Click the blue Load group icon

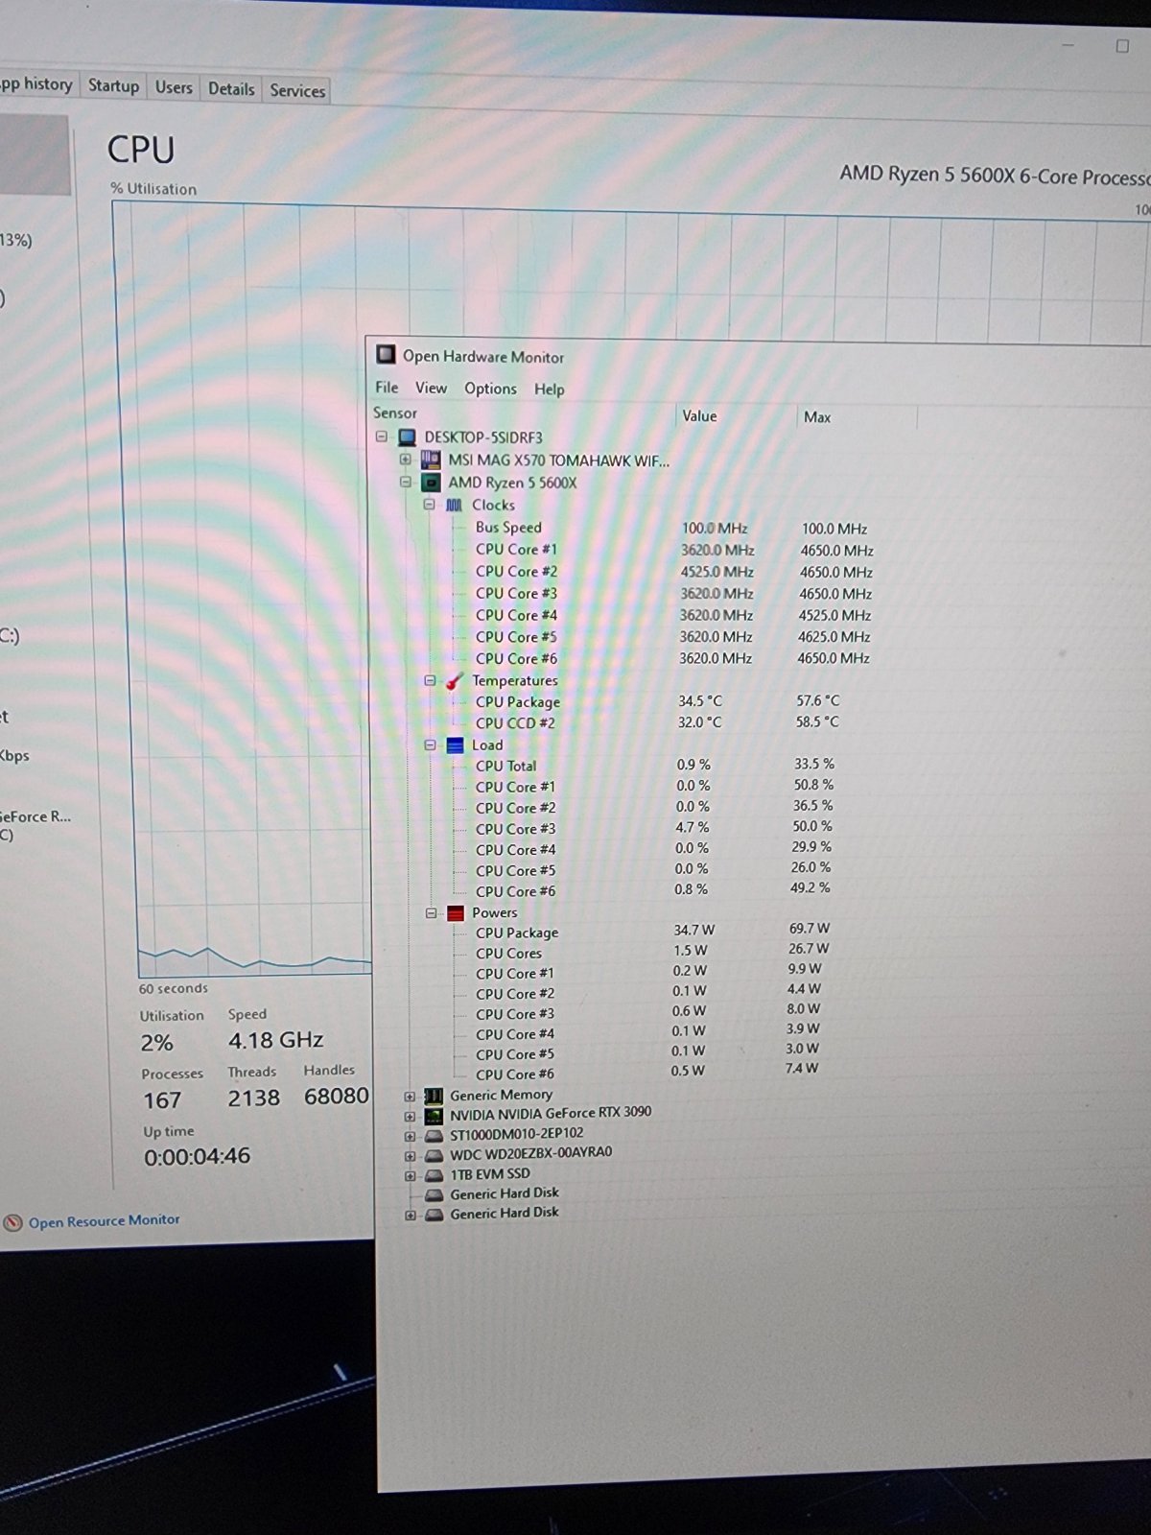click(455, 744)
